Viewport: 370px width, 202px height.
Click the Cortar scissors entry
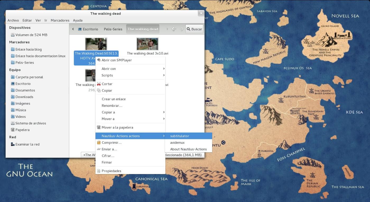click(130, 84)
